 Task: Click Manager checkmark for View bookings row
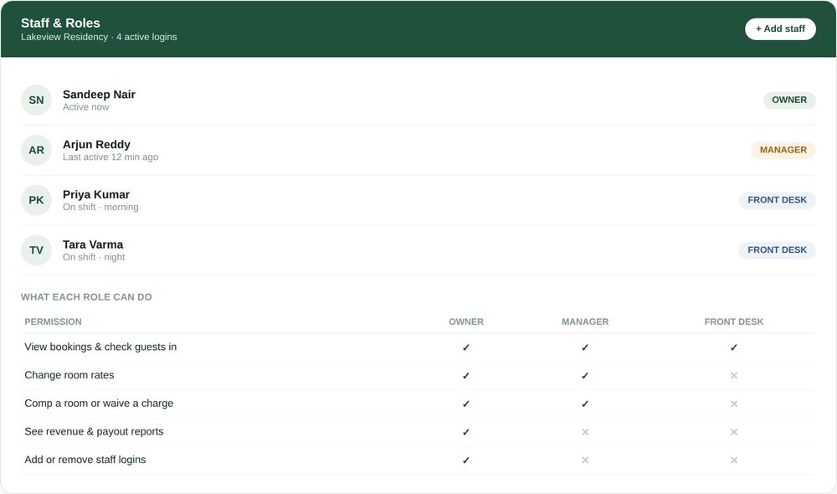[585, 347]
